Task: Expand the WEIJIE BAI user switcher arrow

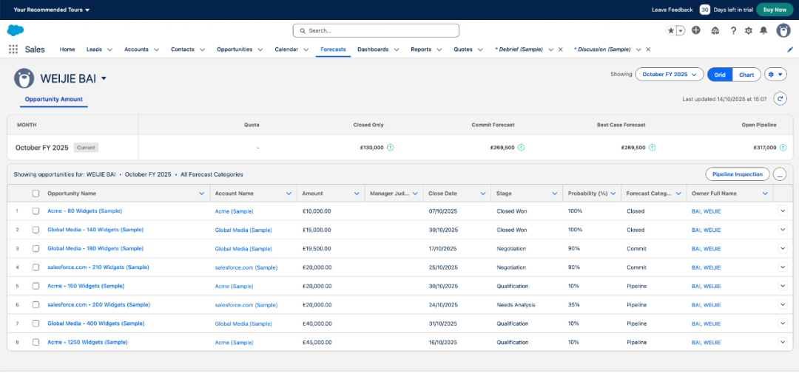Action: pos(104,78)
